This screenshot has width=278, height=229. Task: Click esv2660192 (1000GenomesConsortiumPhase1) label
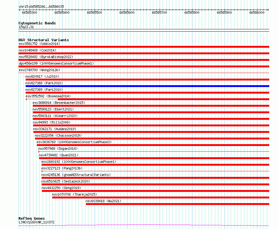click(x=79, y=162)
